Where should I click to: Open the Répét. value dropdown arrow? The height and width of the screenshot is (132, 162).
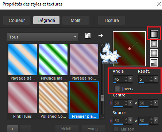(x=156, y=79)
